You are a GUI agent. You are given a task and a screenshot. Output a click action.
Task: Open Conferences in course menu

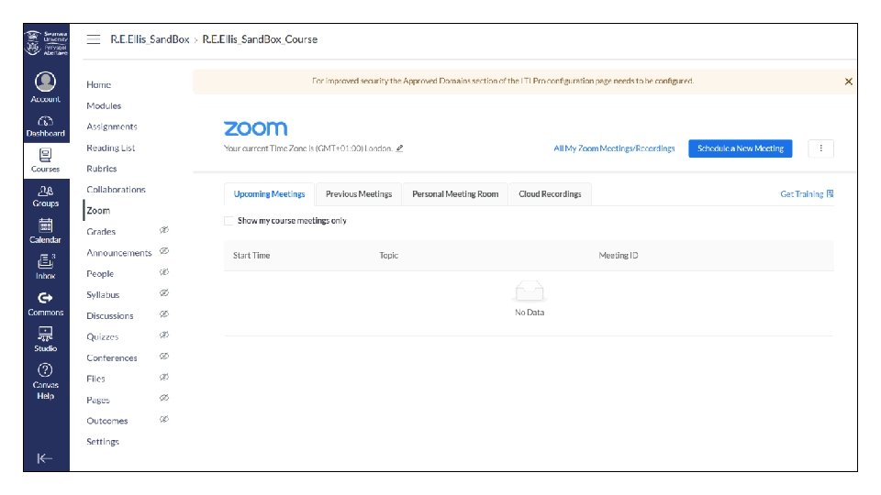tap(112, 358)
